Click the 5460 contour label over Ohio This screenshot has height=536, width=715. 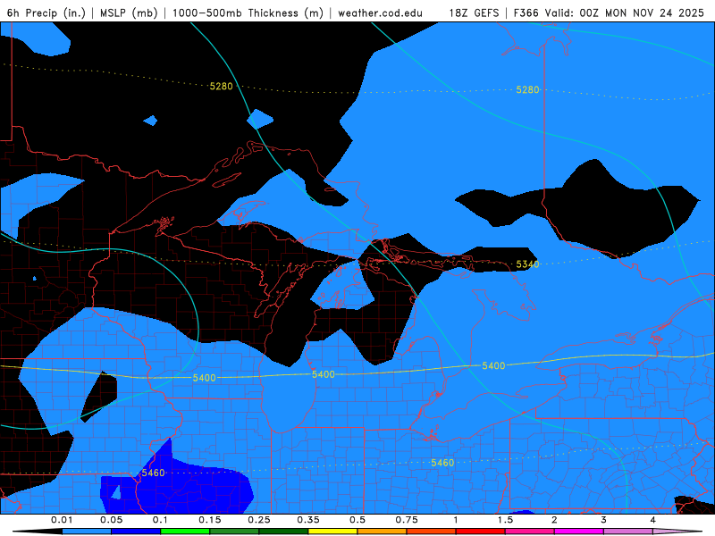coord(442,463)
